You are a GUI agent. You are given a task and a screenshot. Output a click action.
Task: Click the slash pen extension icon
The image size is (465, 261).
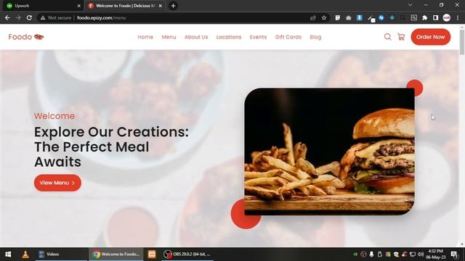(371, 18)
